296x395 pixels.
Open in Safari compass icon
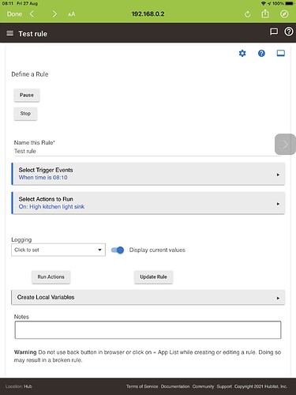(x=284, y=14)
